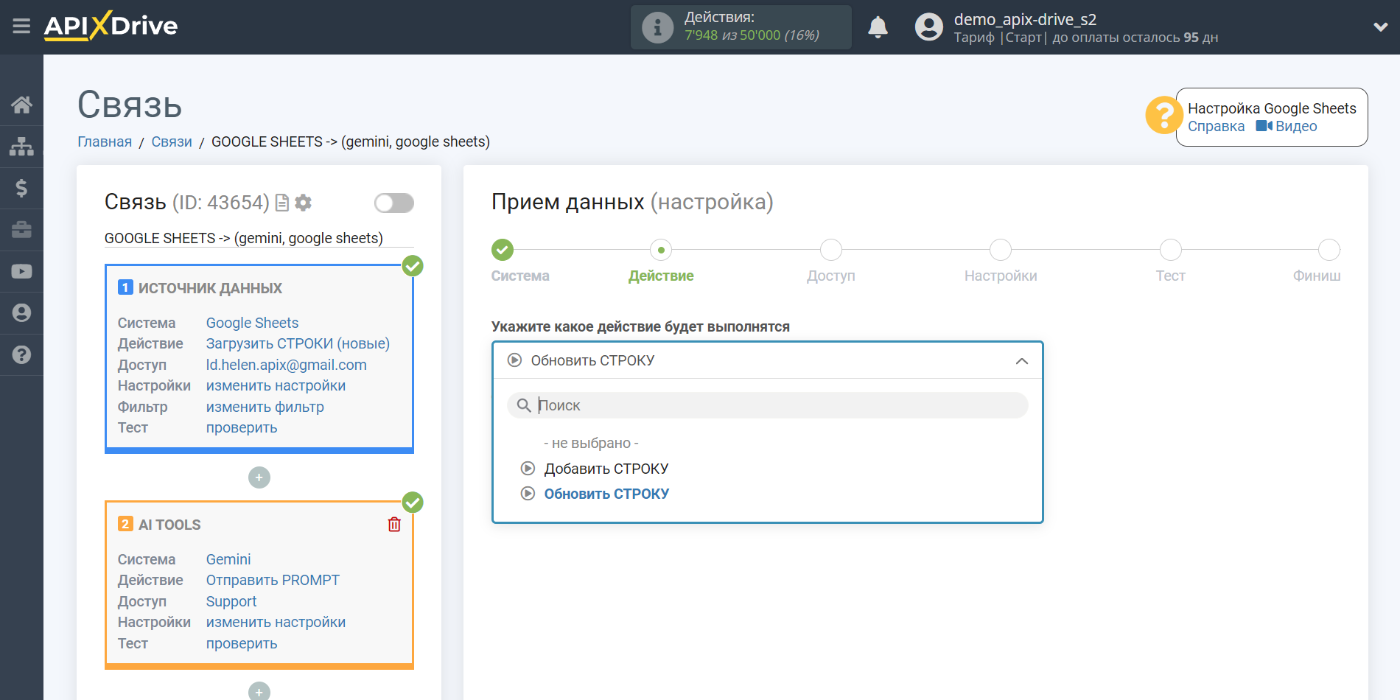This screenshot has height=700, width=1400.
Task: Open the profile sidebar icon
Action: 21,313
